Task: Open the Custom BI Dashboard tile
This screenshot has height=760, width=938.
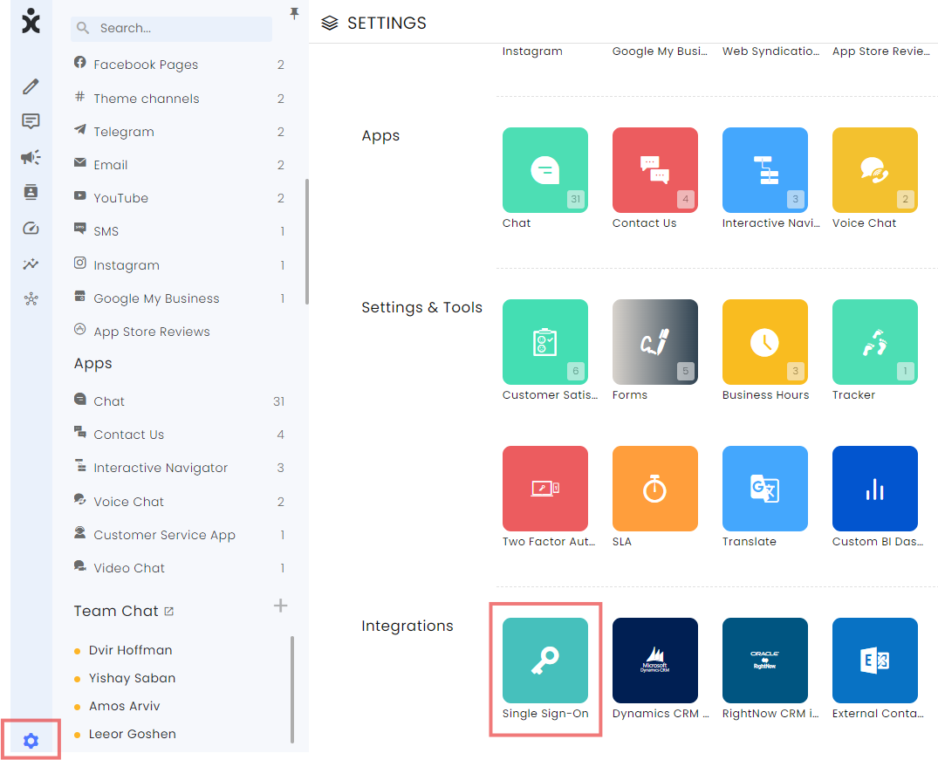Action: point(874,489)
